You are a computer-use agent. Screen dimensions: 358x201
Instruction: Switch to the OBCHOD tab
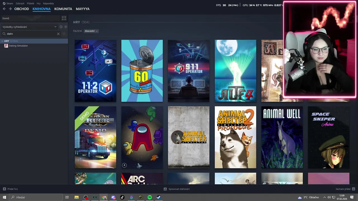point(22,9)
